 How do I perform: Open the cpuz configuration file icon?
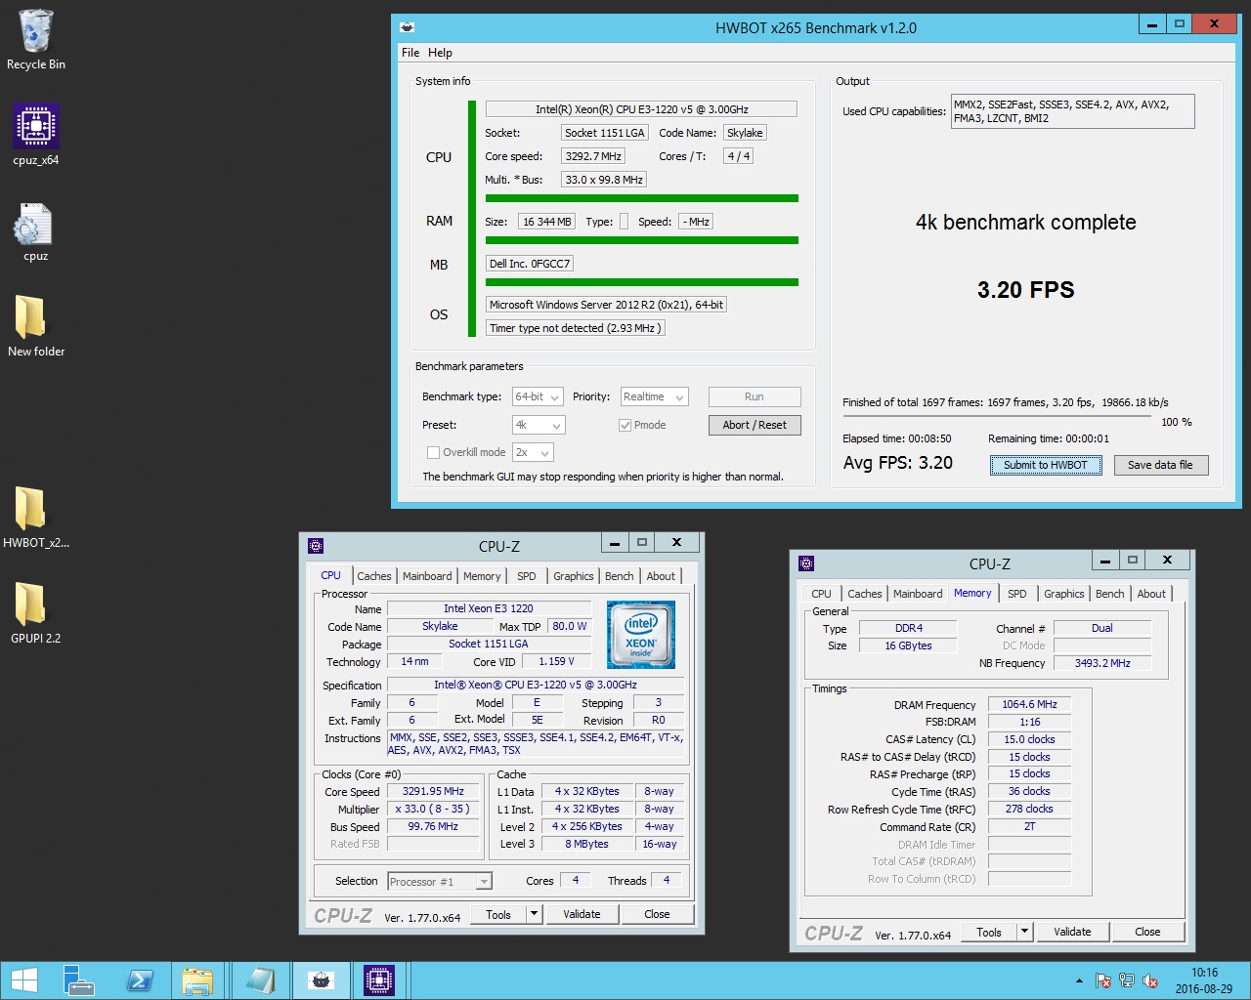coord(35,232)
